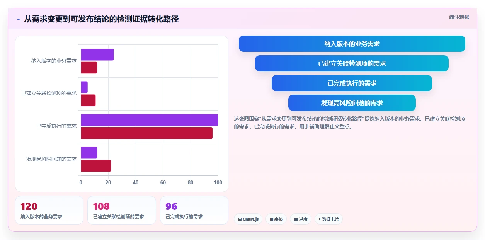Click the purple bar for 发现高风险问题的需求
Viewport: 485px width, 240px height.
(89, 153)
